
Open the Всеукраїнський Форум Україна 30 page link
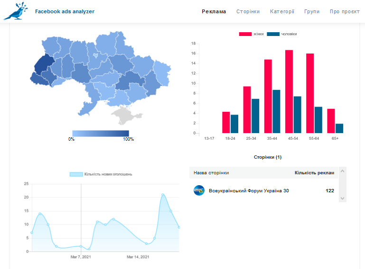click(249, 191)
